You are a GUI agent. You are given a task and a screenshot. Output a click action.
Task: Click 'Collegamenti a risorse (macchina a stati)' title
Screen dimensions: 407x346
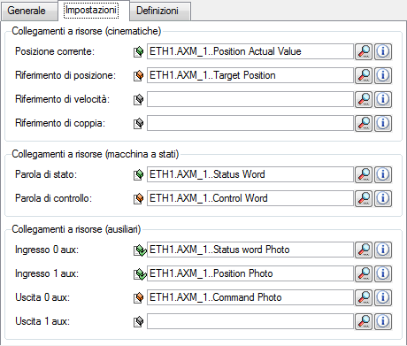click(96, 154)
